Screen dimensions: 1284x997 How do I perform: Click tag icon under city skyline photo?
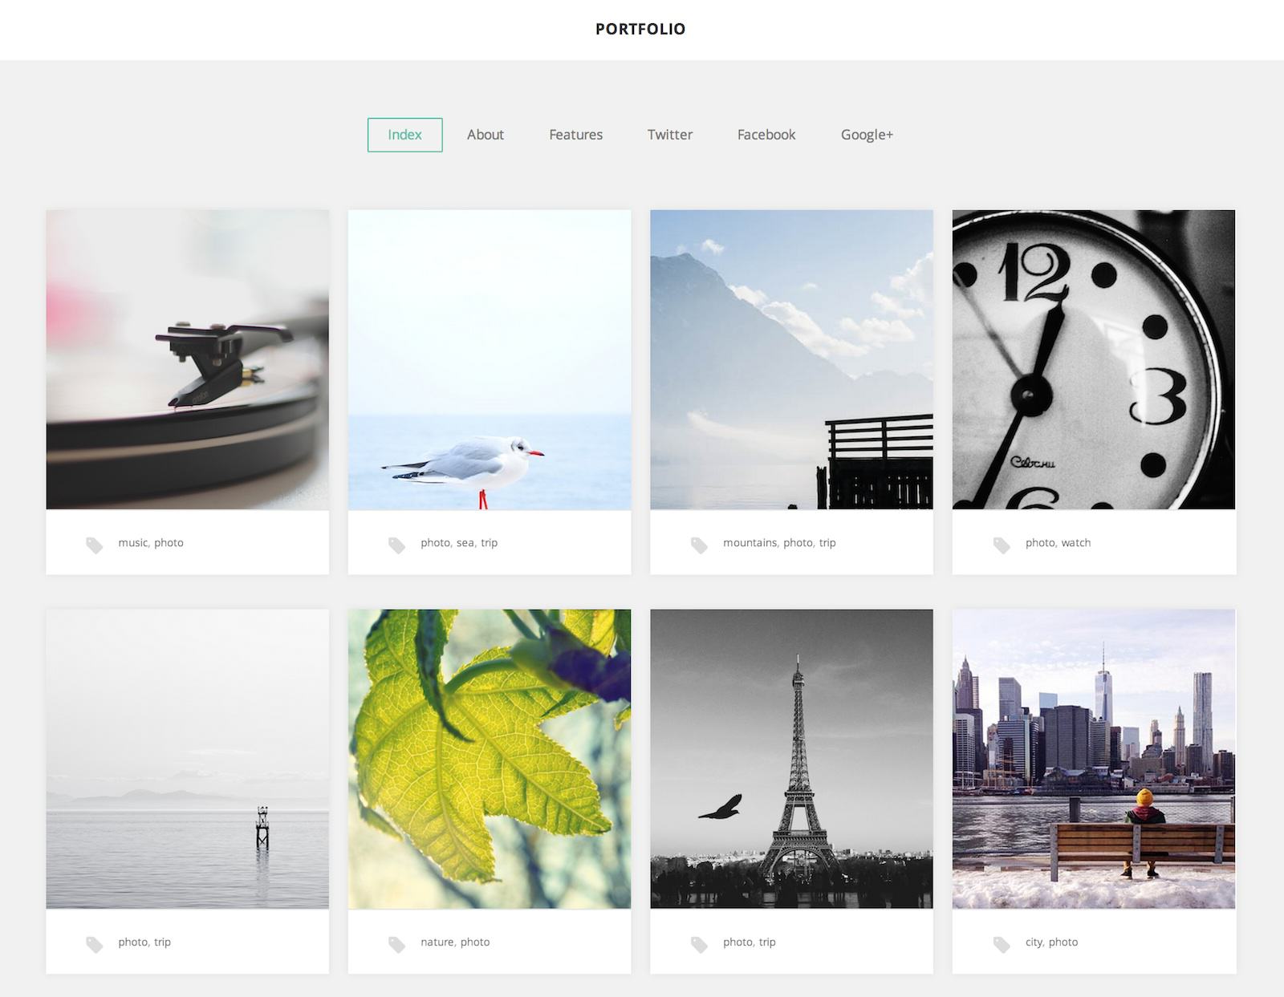(x=1002, y=945)
